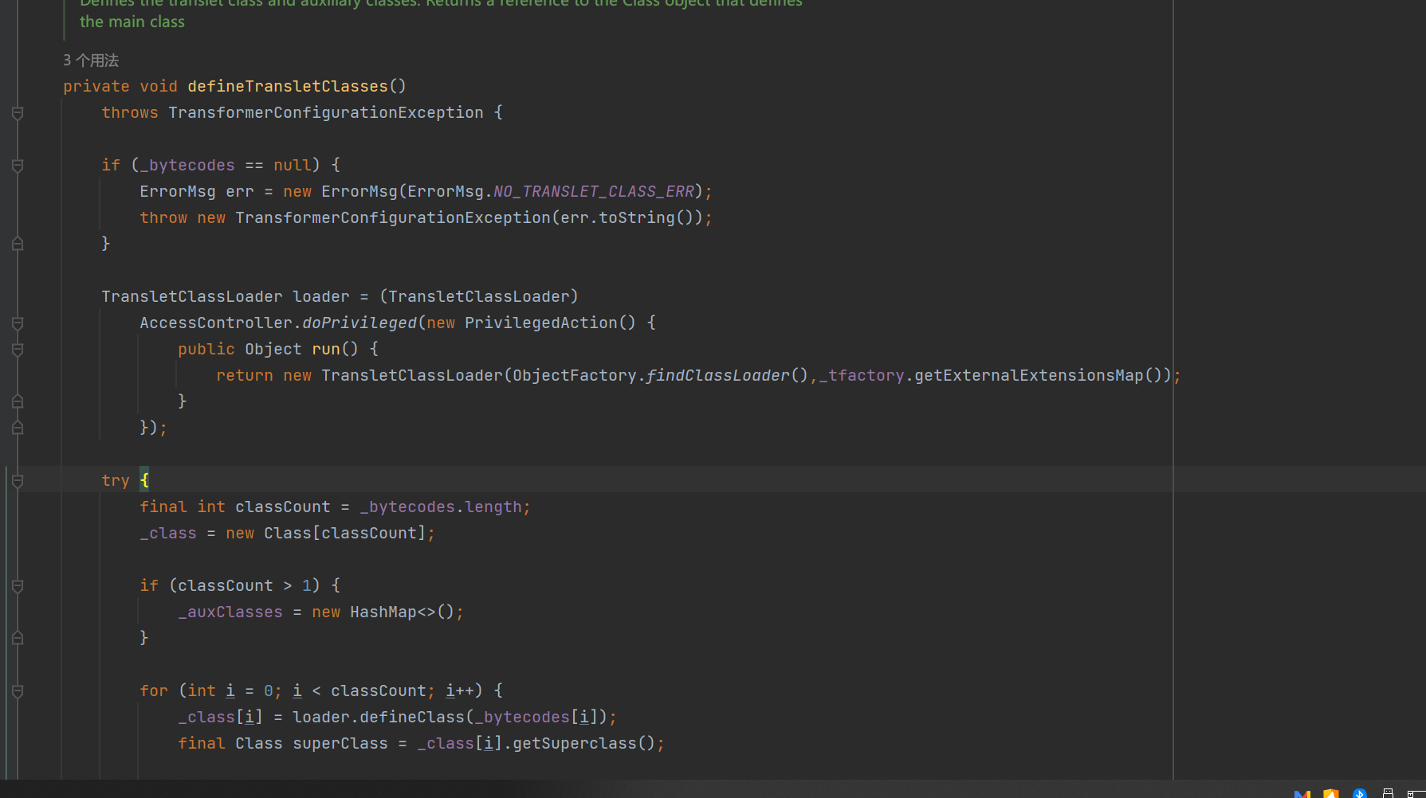1426x798 pixels.
Task: Click the doPrivileged method call
Action: [x=359, y=323]
